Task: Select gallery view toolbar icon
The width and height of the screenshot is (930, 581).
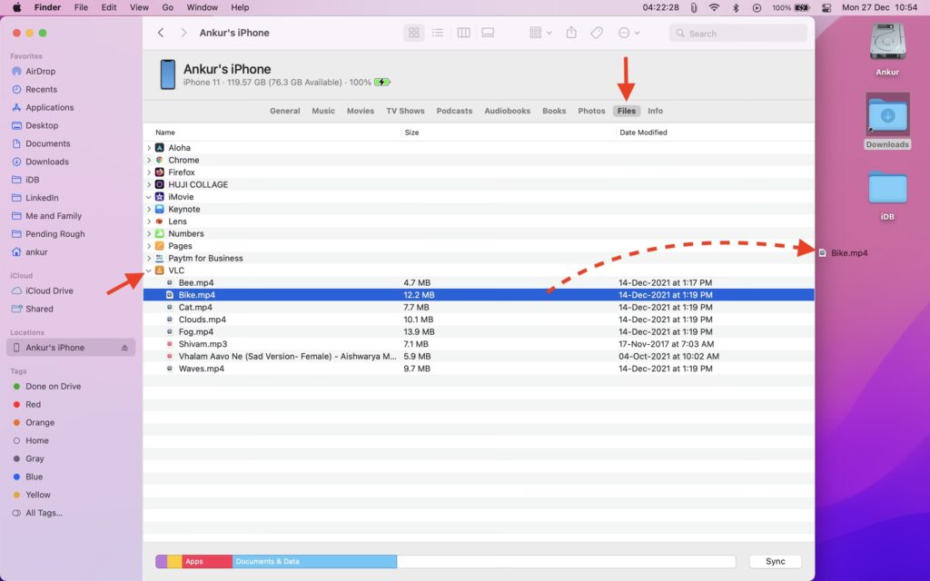Action: tap(488, 33)
